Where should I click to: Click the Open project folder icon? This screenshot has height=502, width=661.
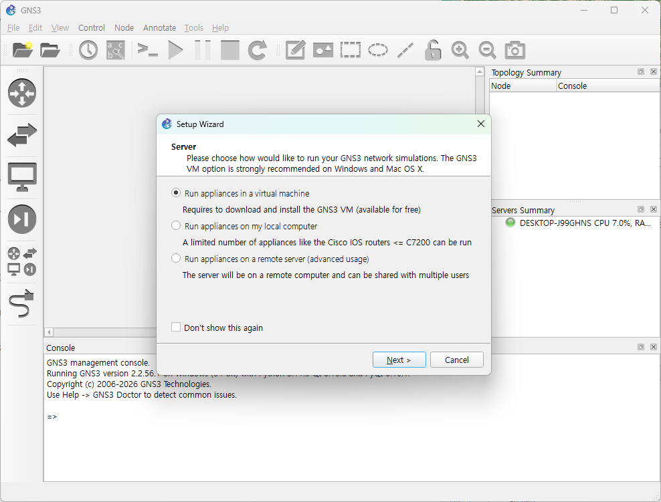click(50, 50)
